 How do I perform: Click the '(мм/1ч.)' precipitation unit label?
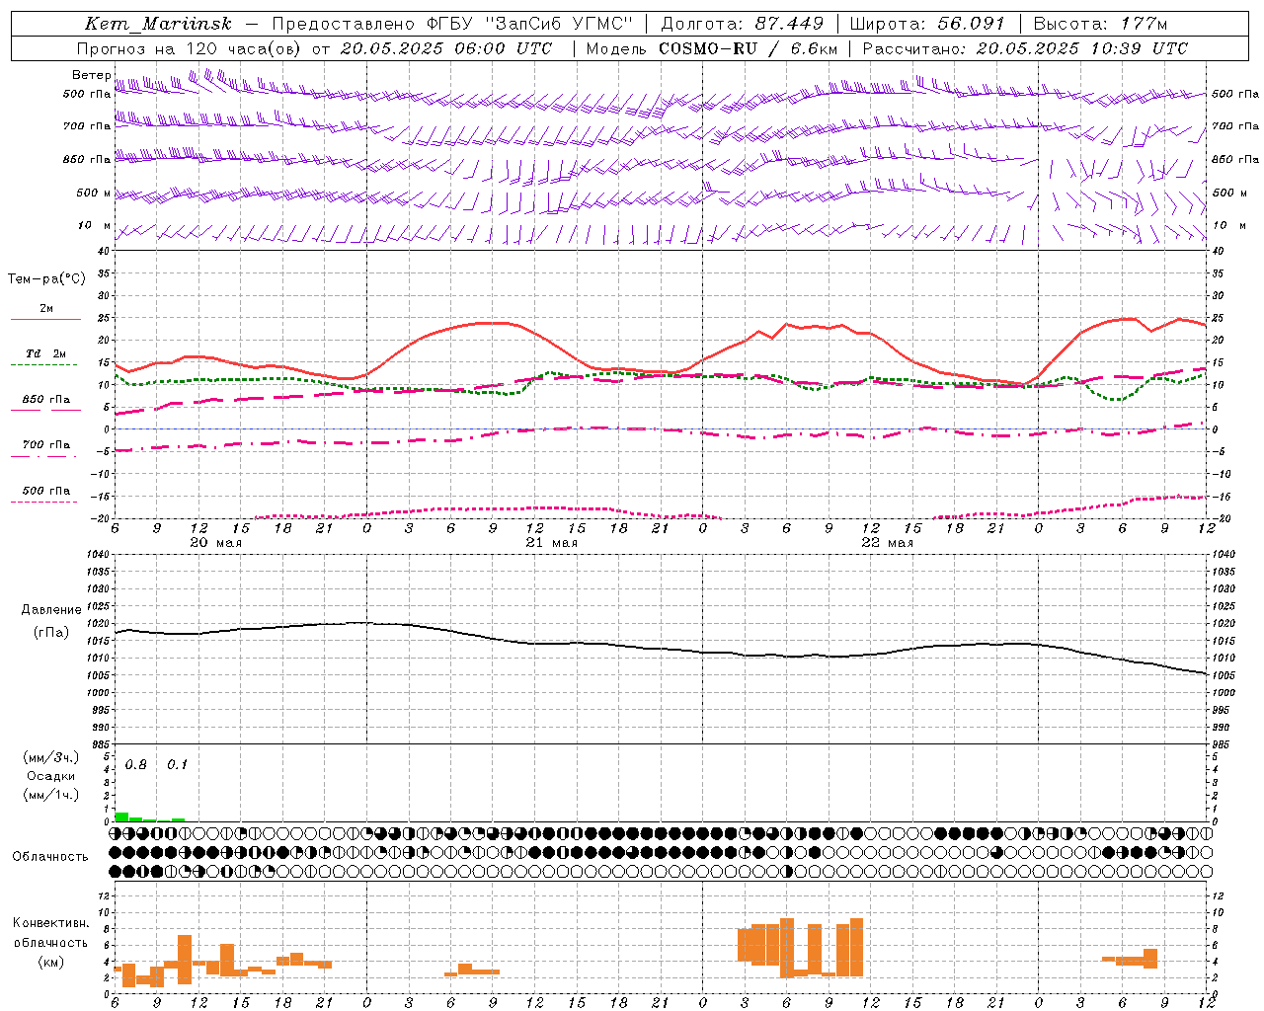[x=51, y=795]
